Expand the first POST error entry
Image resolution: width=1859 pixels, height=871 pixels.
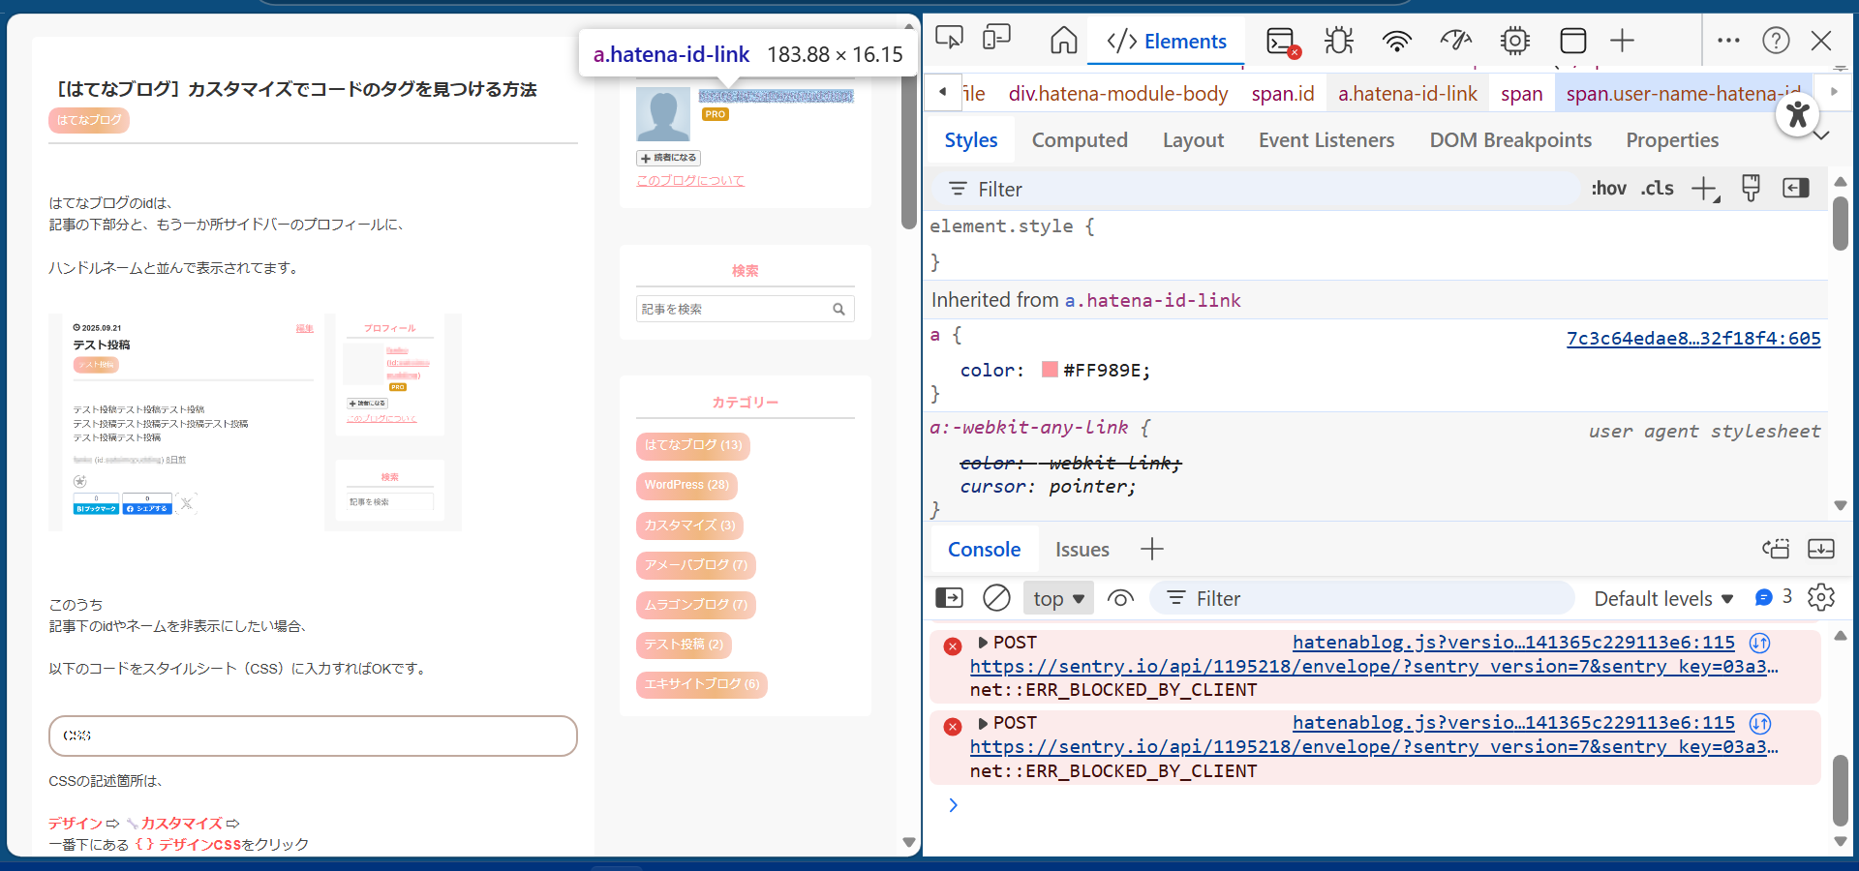coord(983,643)
